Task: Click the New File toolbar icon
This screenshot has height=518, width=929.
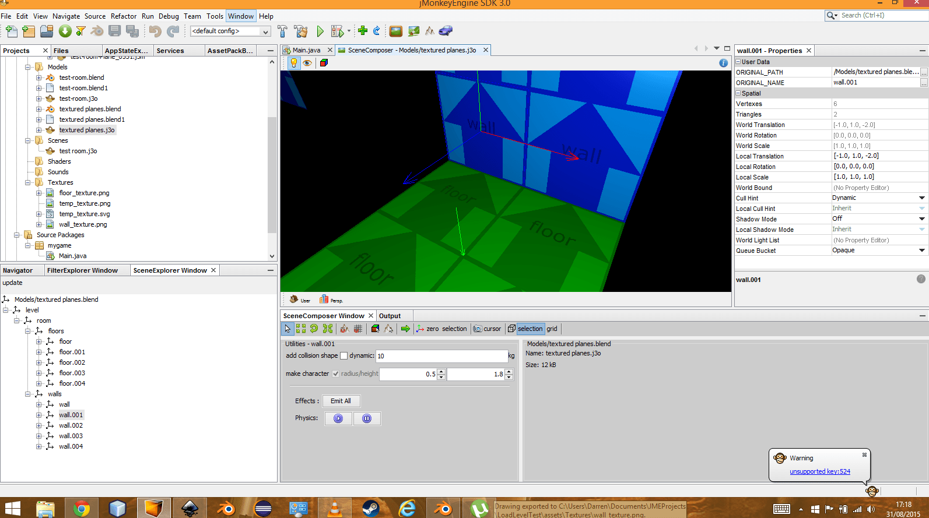Action: (x=12, y=31)
